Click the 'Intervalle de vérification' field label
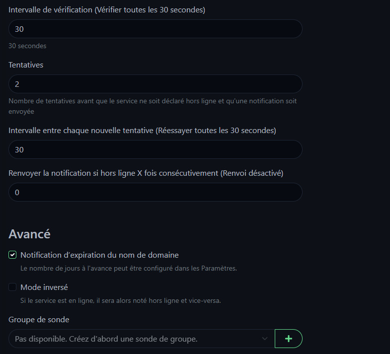This screenshot has height=354, width=390. pos(107,10)
